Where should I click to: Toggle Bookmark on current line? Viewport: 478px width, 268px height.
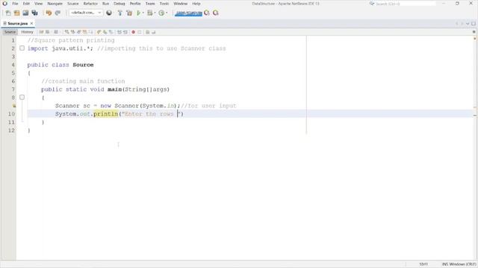coord(111,32)
